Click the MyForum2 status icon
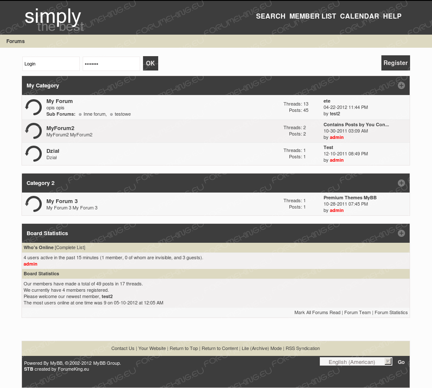 (x=33, y=131)
